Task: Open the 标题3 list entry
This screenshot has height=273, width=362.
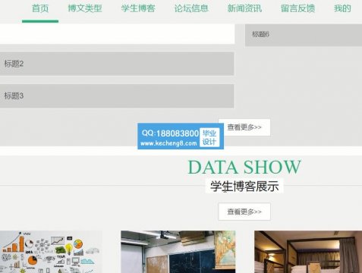Action: tap(117, 96)
